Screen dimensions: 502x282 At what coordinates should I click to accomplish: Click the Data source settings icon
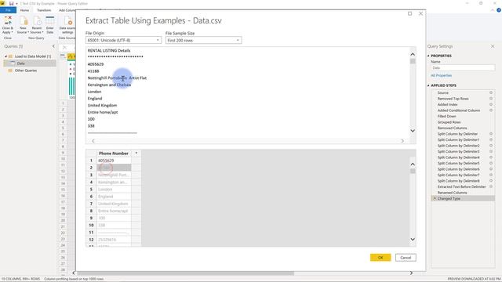pyautogui.click(x=68, y=21)
